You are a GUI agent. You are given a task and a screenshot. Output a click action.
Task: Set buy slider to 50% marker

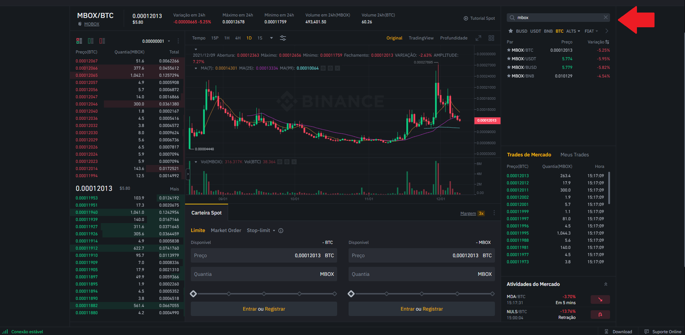[264, 294]
